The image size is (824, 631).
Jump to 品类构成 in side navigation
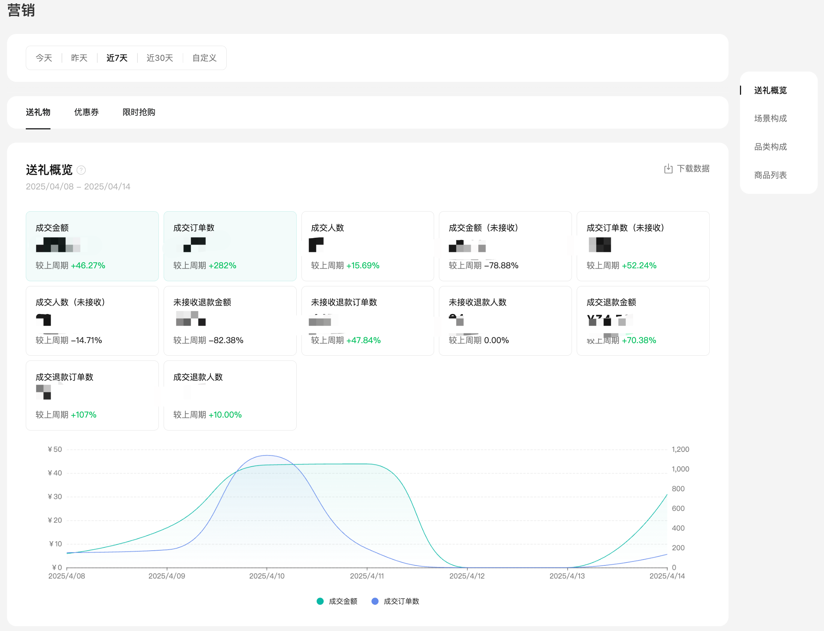[x=770, y=147]
